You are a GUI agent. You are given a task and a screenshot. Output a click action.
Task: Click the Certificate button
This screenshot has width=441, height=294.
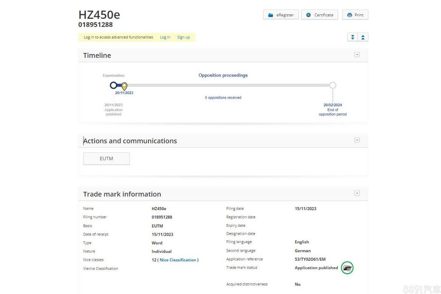coord(320,15)
